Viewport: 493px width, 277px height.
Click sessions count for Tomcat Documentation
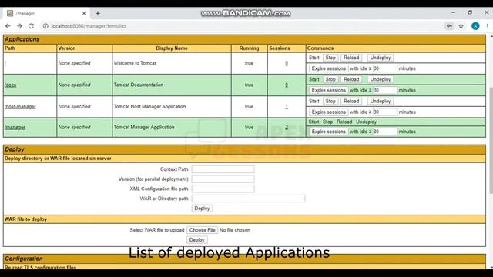[287, 85]
